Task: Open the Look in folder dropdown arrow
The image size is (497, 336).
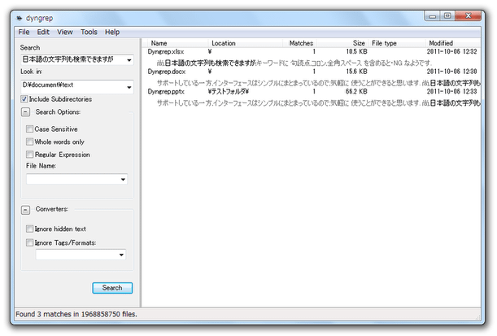Action: pyautogui.click(x=129, y=87)
